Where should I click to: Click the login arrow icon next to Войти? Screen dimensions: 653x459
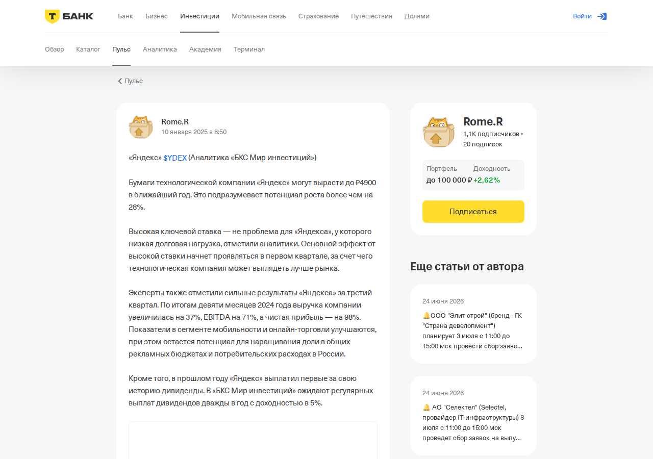[x=602, y=16]
